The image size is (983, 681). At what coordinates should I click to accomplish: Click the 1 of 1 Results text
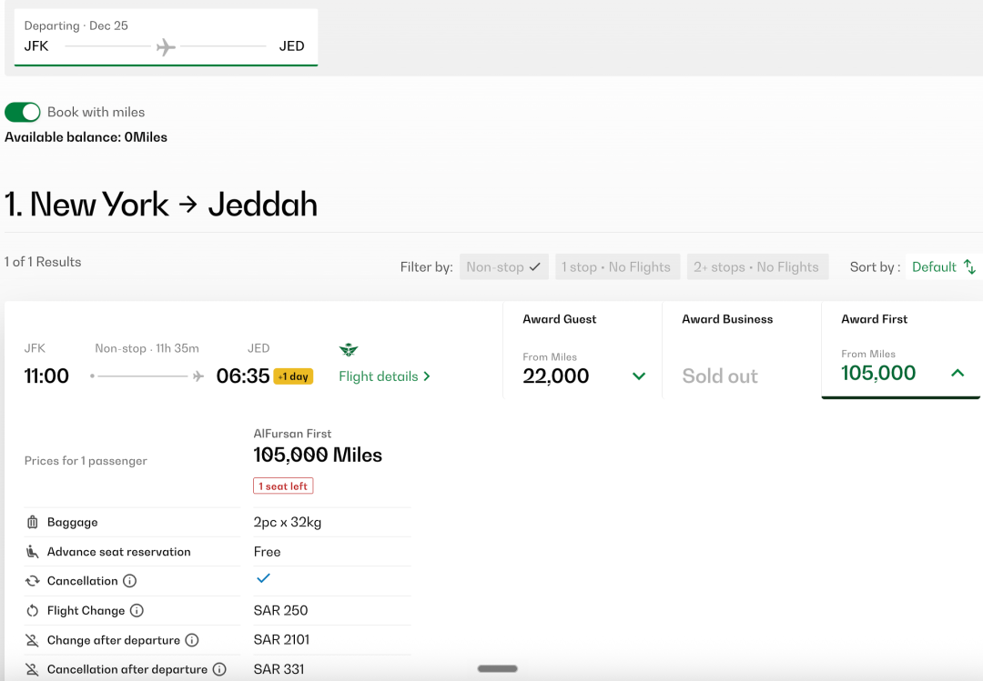[43, 262]
